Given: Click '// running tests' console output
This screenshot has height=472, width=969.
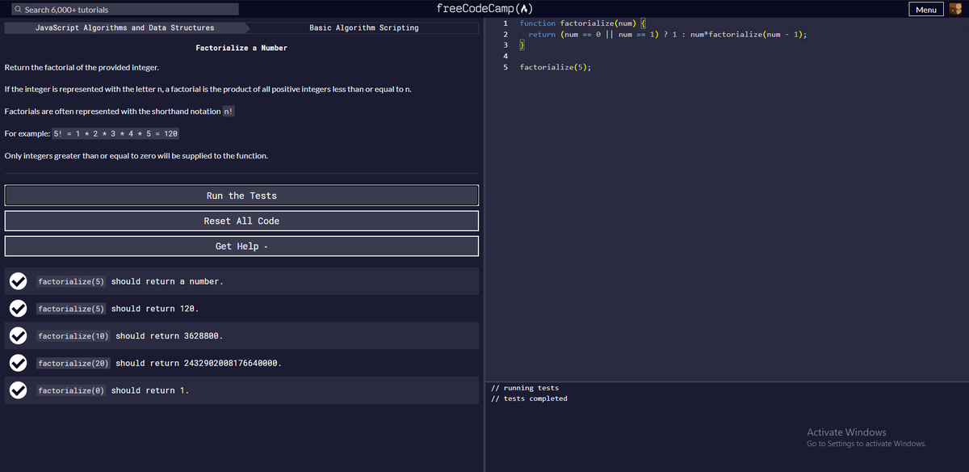Looking at the screenshot, I should tap(525, 388).
